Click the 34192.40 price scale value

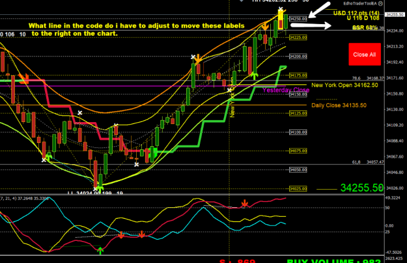[395, 62]
